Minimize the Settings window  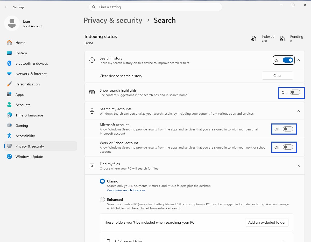281,5
